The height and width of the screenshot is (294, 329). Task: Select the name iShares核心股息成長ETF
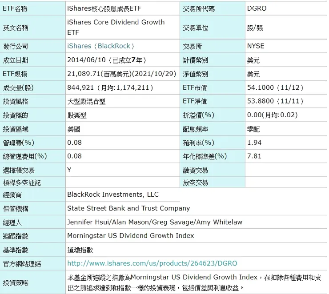(104, 8)
